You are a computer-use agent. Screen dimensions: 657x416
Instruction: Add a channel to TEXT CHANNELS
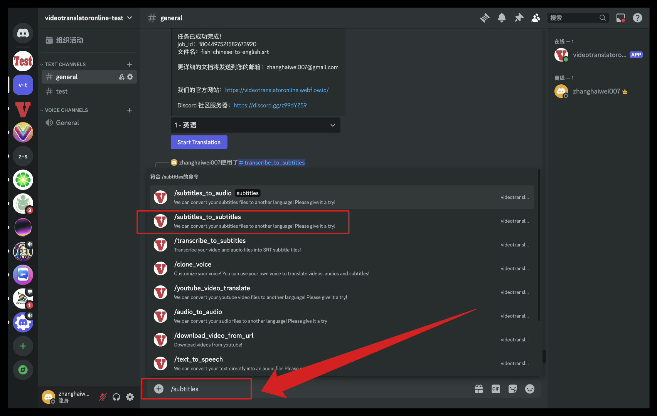[x=130, y=64]
